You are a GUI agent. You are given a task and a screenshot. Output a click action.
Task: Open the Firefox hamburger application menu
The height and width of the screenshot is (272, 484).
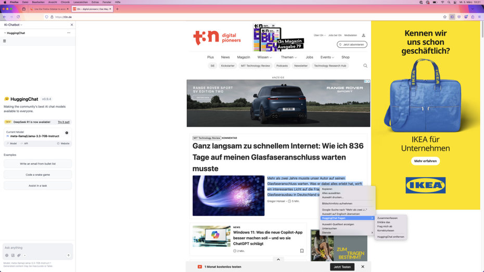click(479, 17)
